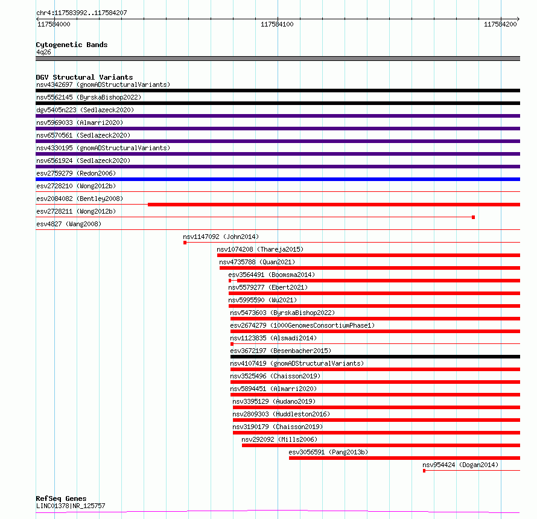This screenshot has height=519, width=537.
Task: Open the nsv954424 (Dogan2014) variant
Action: pos(460,465)
